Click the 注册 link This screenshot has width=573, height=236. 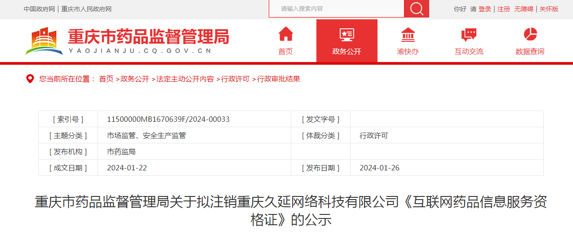503,9
